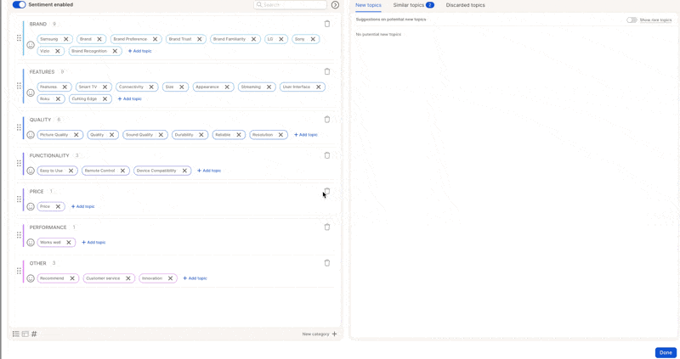Open the Similar topics tab

click(x=413, y=5)
